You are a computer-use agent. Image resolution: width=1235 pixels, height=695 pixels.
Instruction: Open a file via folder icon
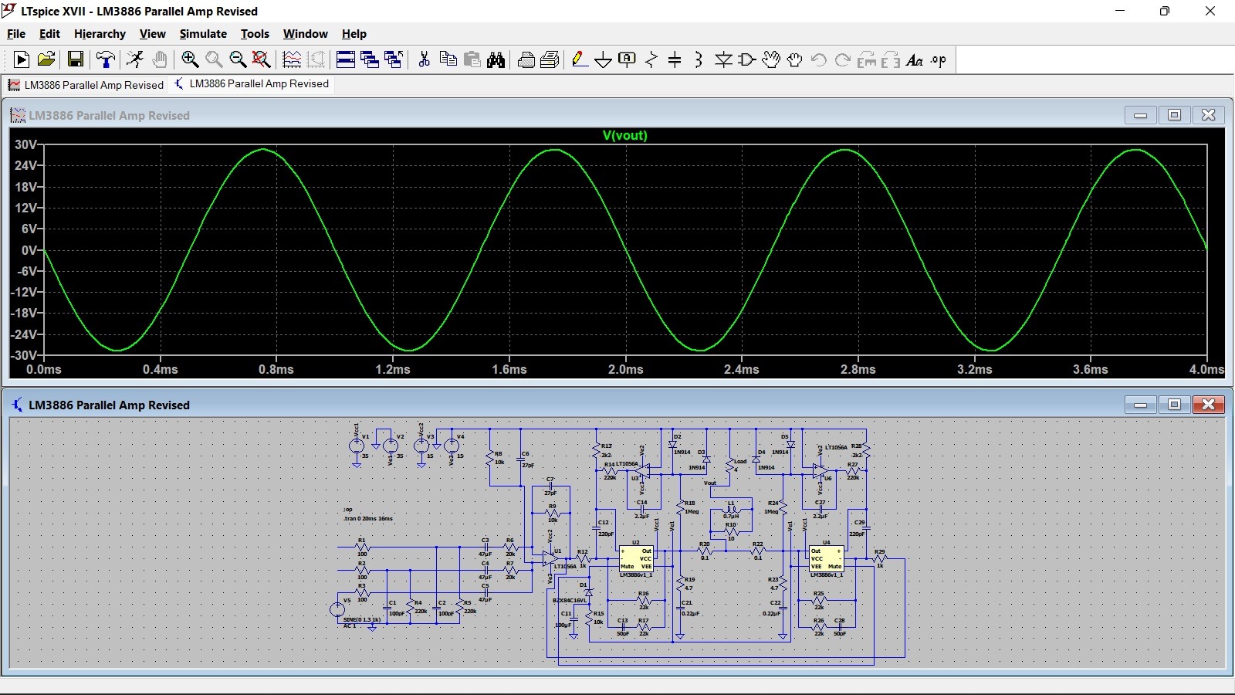click(x=46, y=59)
